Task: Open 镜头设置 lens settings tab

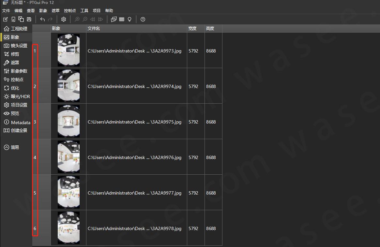Action: (16, 46)
